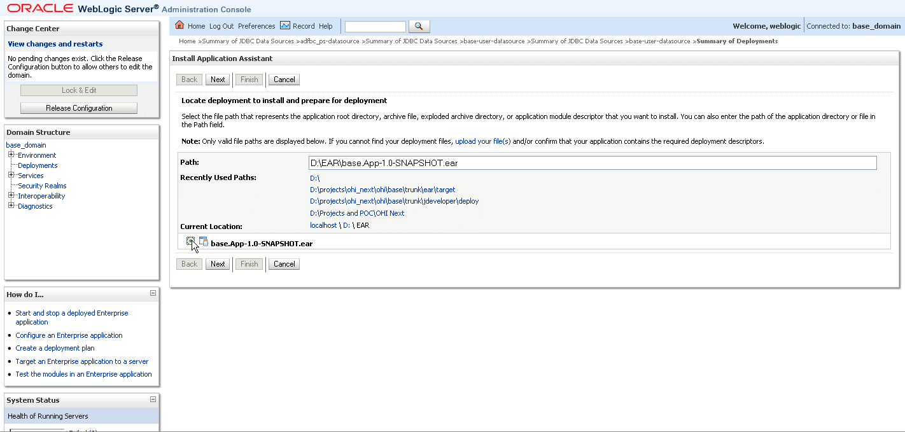Image resolution: width=905 pixels, height=432 pixels.
Task: Click the Record monitor icon
Action: point(285,25)
